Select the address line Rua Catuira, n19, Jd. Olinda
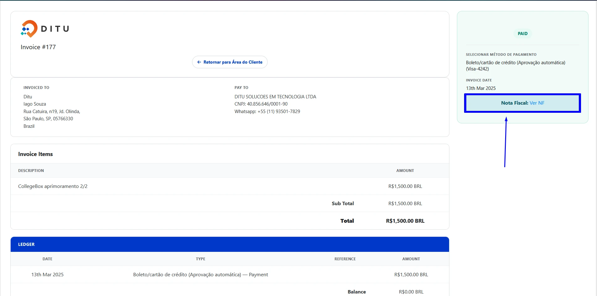This screenshot has width=597, height=296. tap(52, 112)
